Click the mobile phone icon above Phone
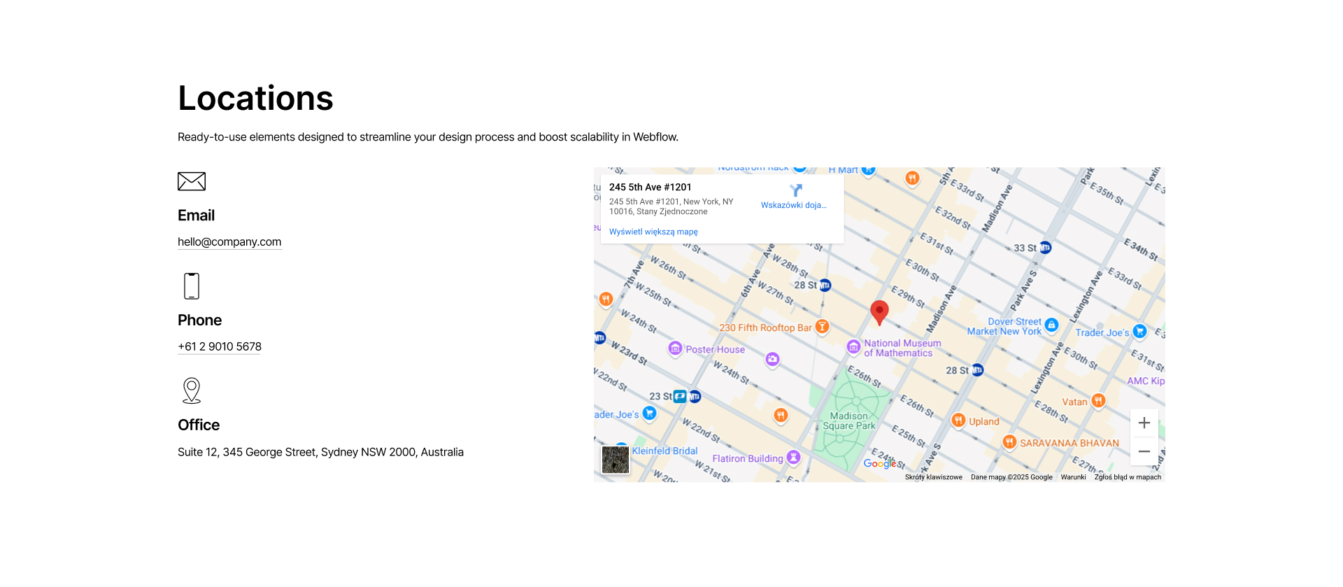 192,286
